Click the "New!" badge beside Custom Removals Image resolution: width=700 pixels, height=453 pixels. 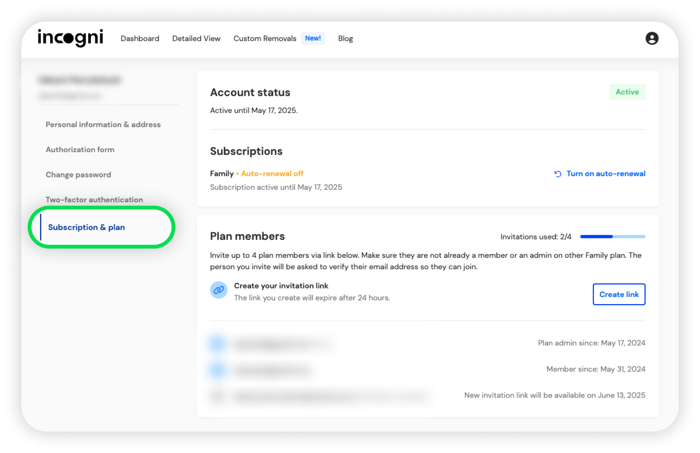tap(313, 38)
